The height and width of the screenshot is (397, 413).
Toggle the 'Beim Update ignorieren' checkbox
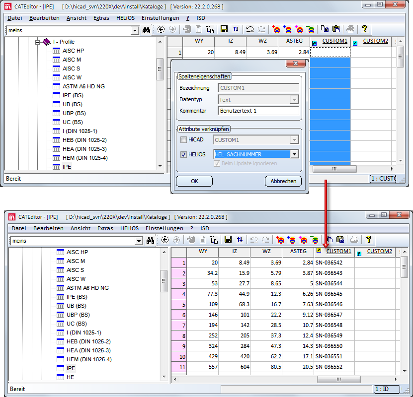pyautogui.click(x=217, y=163)
